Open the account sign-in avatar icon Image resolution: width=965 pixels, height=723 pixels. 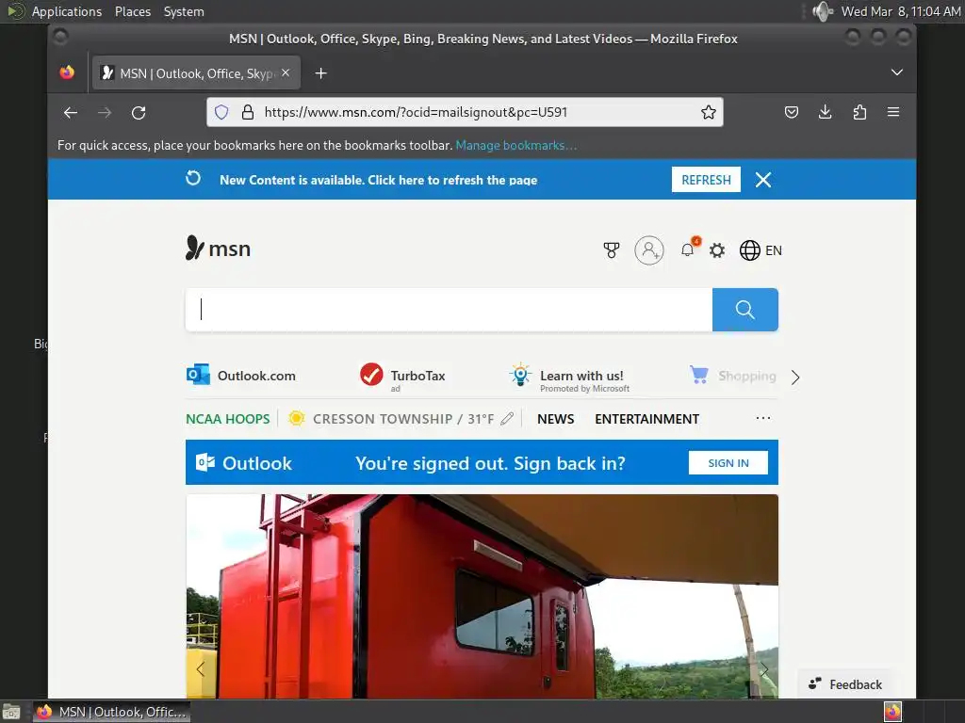[649, 250]
